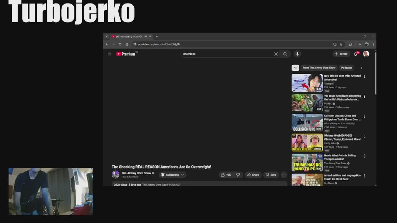
Task: Clear the search box text
Action: [x=276, y=54]
